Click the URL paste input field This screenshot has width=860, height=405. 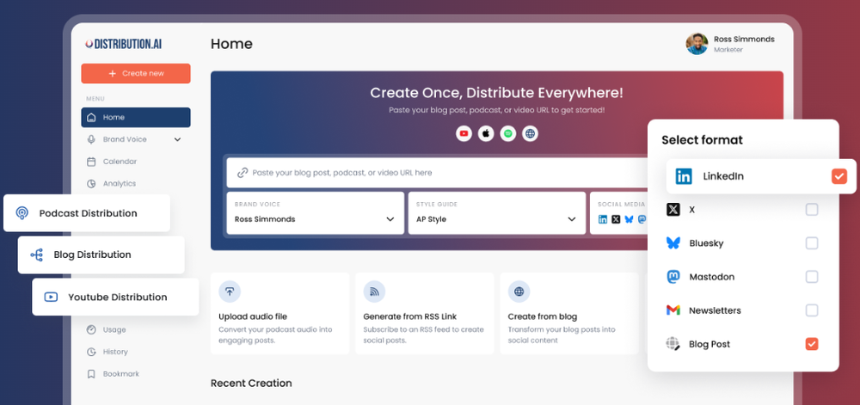[437, 173]
